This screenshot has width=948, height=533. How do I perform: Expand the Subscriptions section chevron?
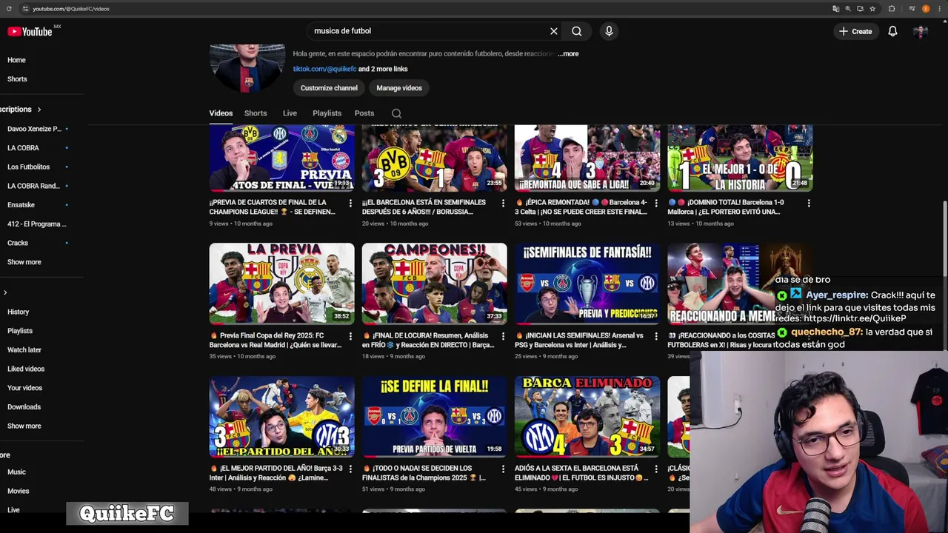(x=39, y=110)
